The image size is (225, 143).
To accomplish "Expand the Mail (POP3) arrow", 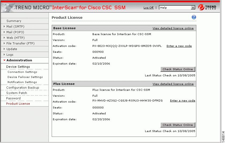I will point(4,32).
